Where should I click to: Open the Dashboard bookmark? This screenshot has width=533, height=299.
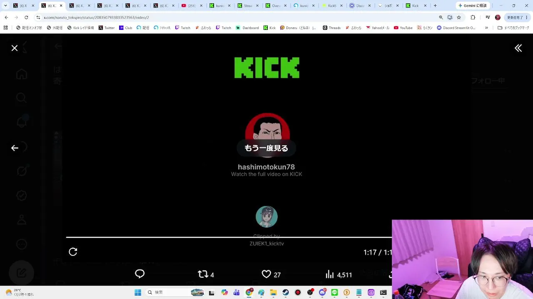click(247, 28)
